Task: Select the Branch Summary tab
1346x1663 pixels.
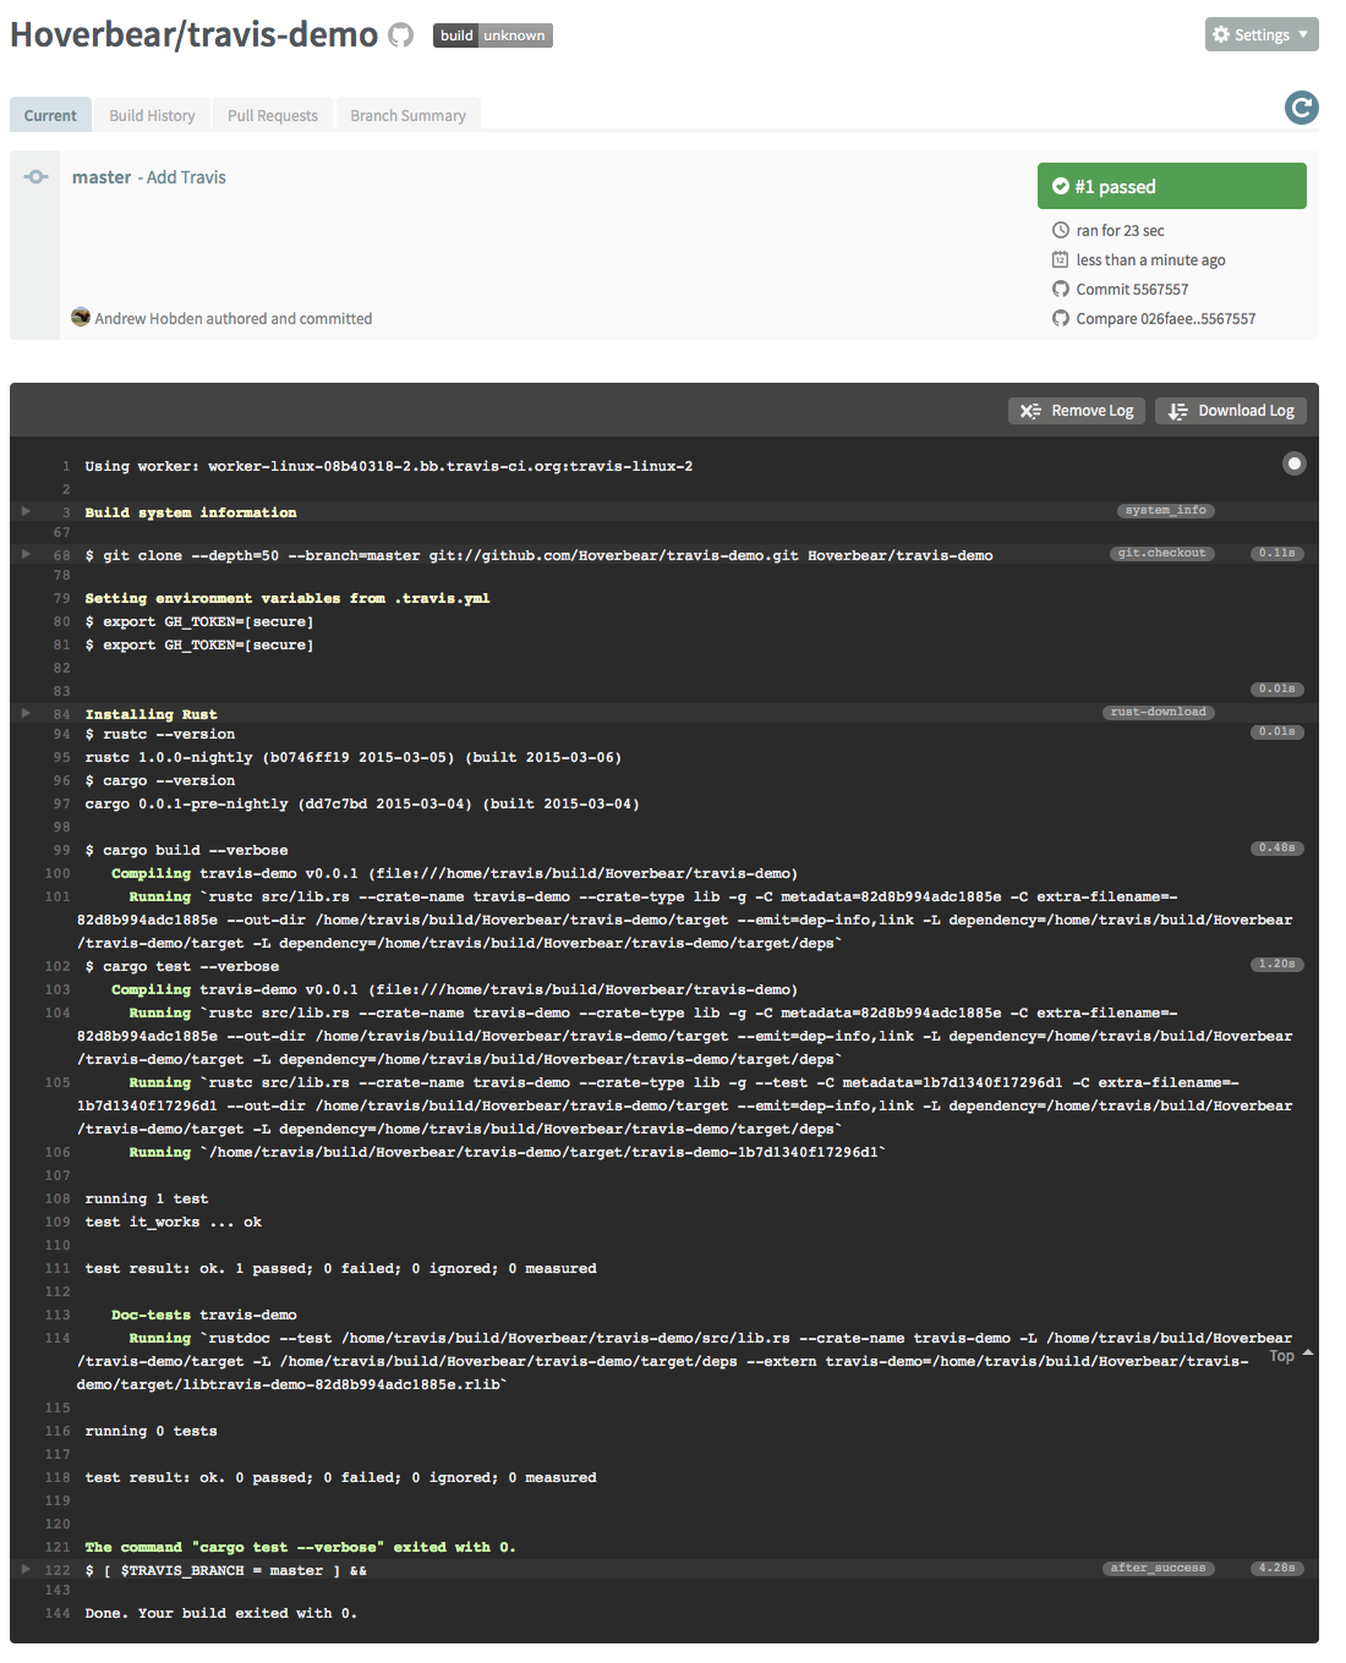Action: tap(408, 116)
